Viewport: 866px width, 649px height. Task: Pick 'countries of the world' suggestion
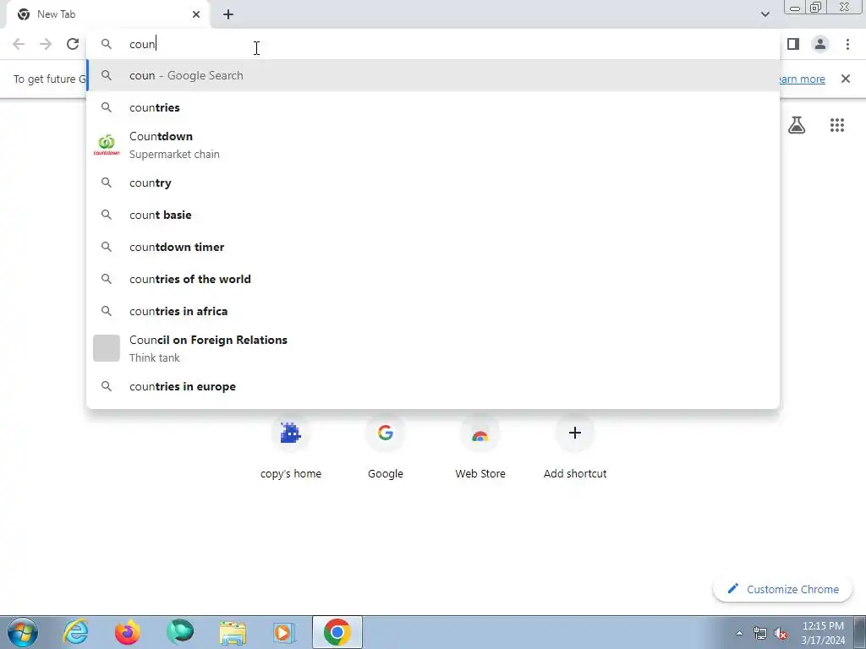(433, 279)
